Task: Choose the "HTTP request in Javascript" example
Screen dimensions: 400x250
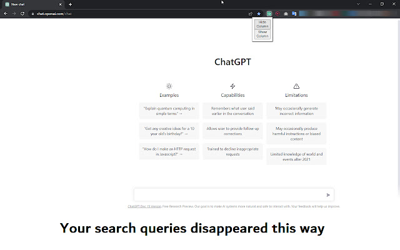Action: (x=169, y=151)
